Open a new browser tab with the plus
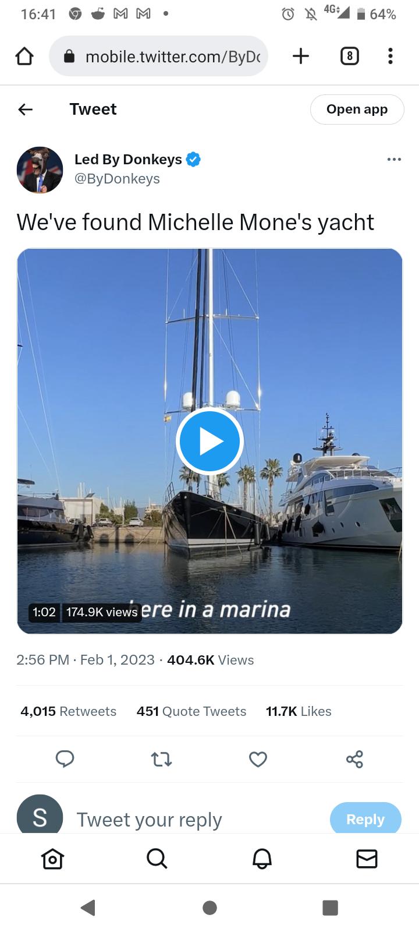The height and width of the screenshot is (932, 419). point(300,56)
